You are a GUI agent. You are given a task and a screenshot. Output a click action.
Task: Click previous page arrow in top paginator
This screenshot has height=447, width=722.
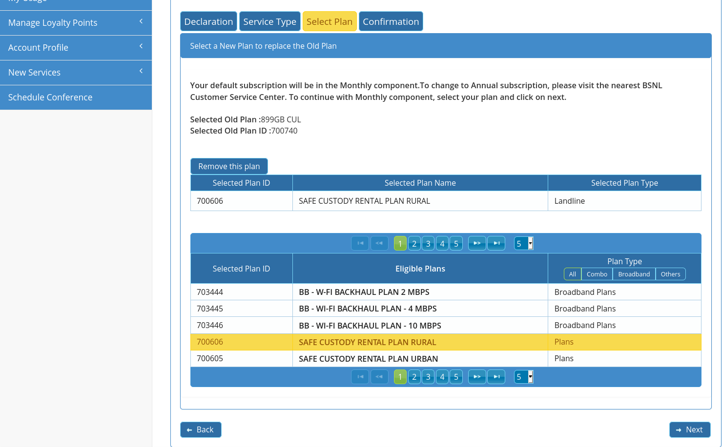click(x=379, y=243)
